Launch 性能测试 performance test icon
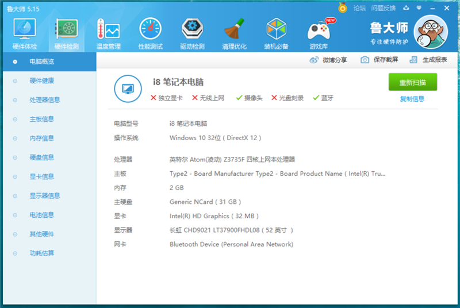460x308 pixels. click(x=150, y=34)
